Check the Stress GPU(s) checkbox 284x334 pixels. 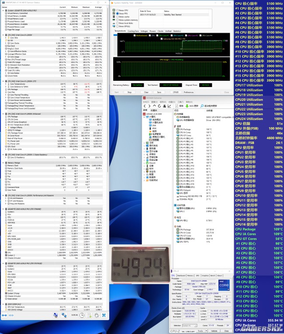click(117, 26)
